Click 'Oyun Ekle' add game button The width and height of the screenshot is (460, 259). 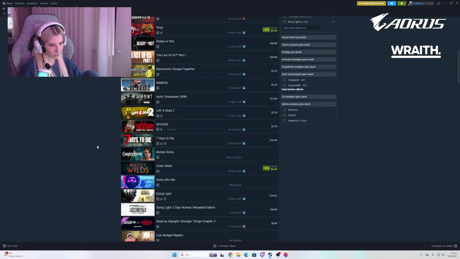point(10,246)
